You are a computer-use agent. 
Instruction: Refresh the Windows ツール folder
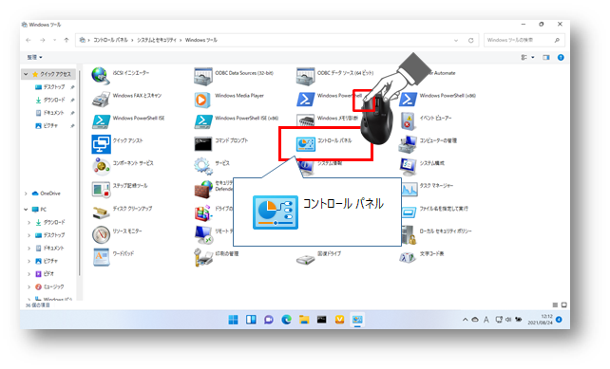click(470, 41)
